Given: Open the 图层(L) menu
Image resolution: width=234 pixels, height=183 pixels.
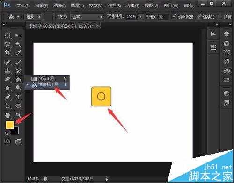Looking at the screenshot, I should coord(77,6).
